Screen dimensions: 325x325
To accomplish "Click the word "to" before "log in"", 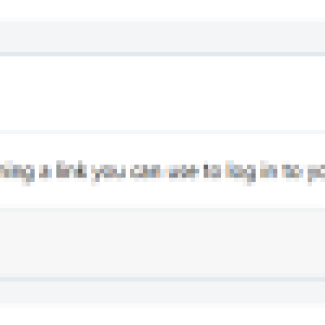I will click(x=212, y=170).
